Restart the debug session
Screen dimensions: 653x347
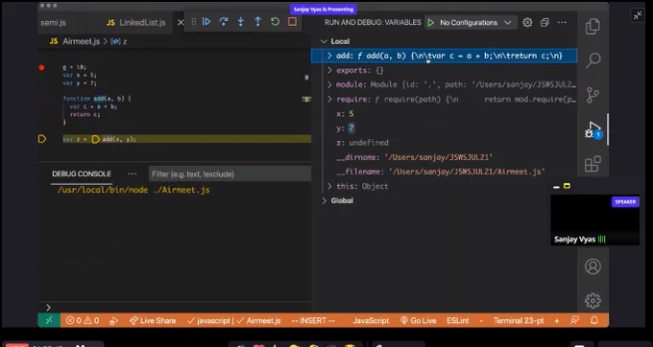coord(275,22)
